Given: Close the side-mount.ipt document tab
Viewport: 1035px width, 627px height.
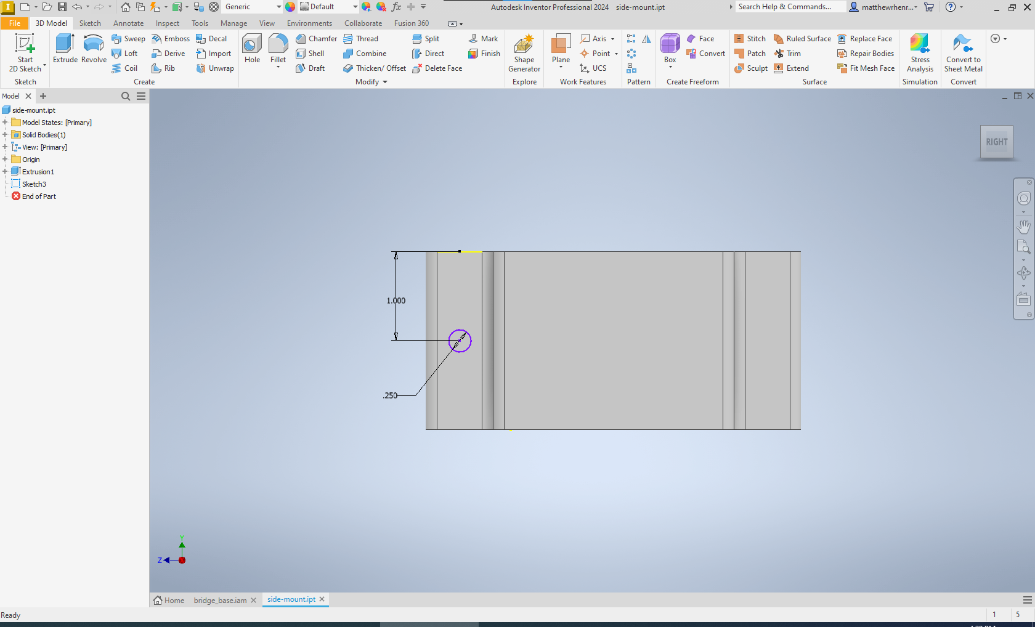Looking at the screenshot, I should click(x=322, y=599).
